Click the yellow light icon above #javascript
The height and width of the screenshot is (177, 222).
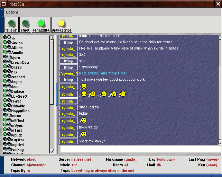click(62, 23)
